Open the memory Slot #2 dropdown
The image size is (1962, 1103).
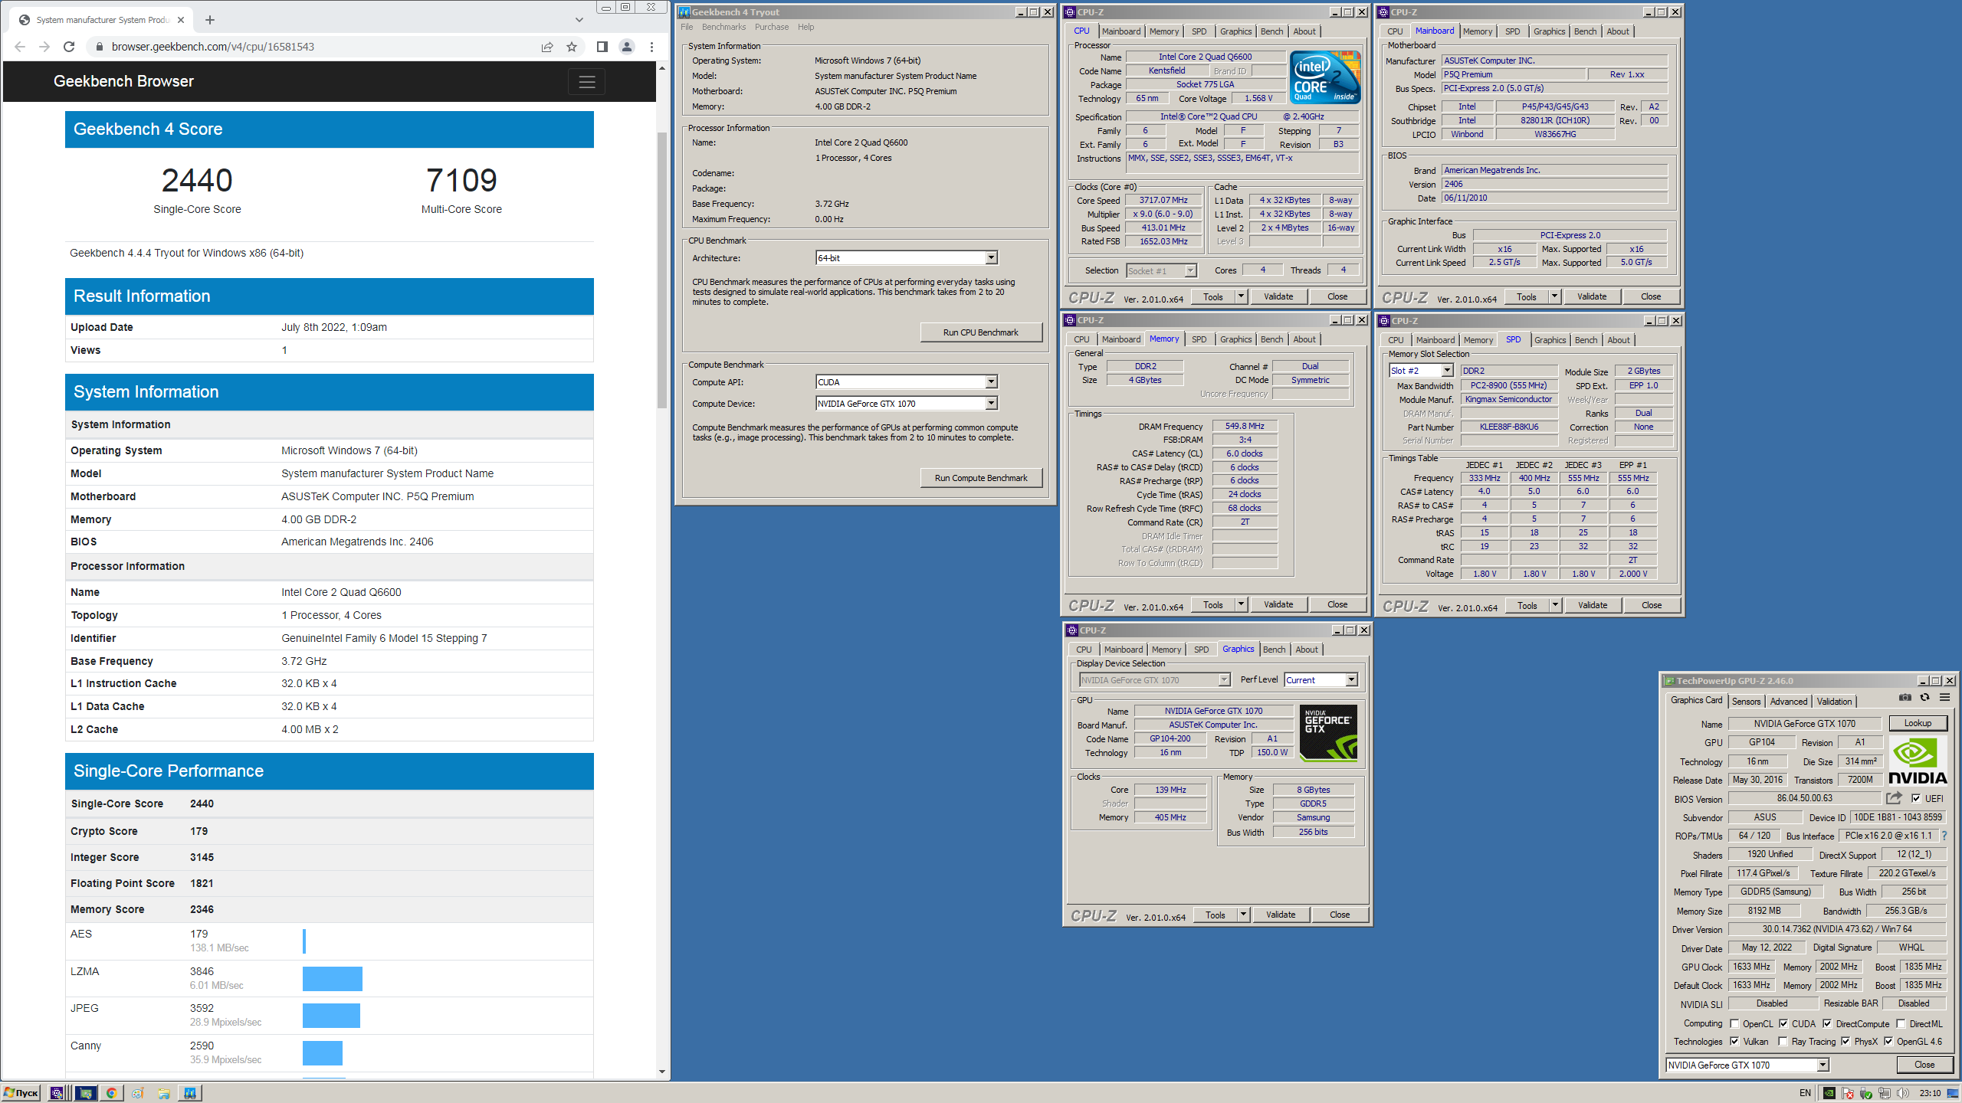pos(1421,371)
